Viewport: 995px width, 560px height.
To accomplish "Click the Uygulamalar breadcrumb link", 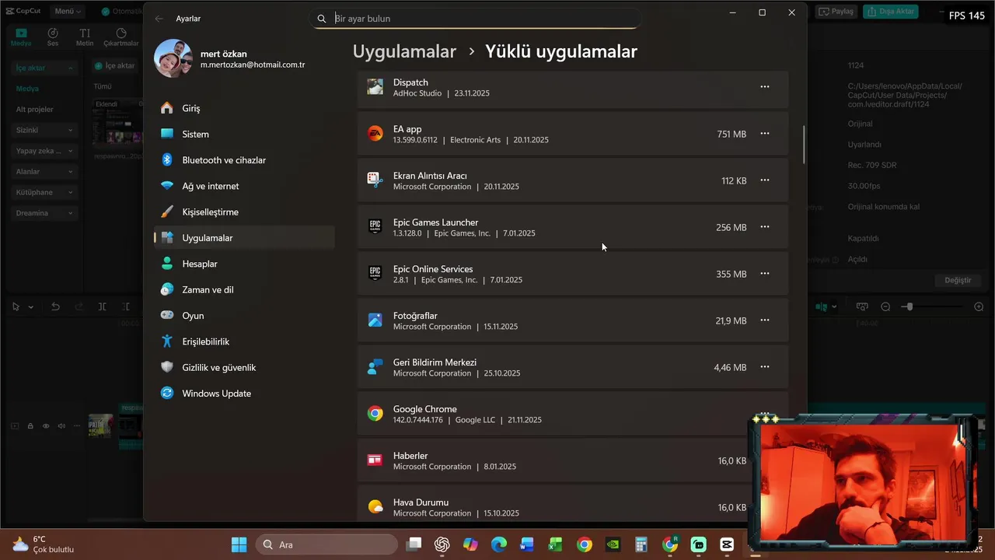I will click(404, 51).
